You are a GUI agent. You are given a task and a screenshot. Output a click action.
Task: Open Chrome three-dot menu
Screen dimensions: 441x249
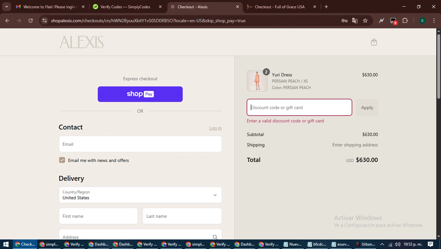434,21
